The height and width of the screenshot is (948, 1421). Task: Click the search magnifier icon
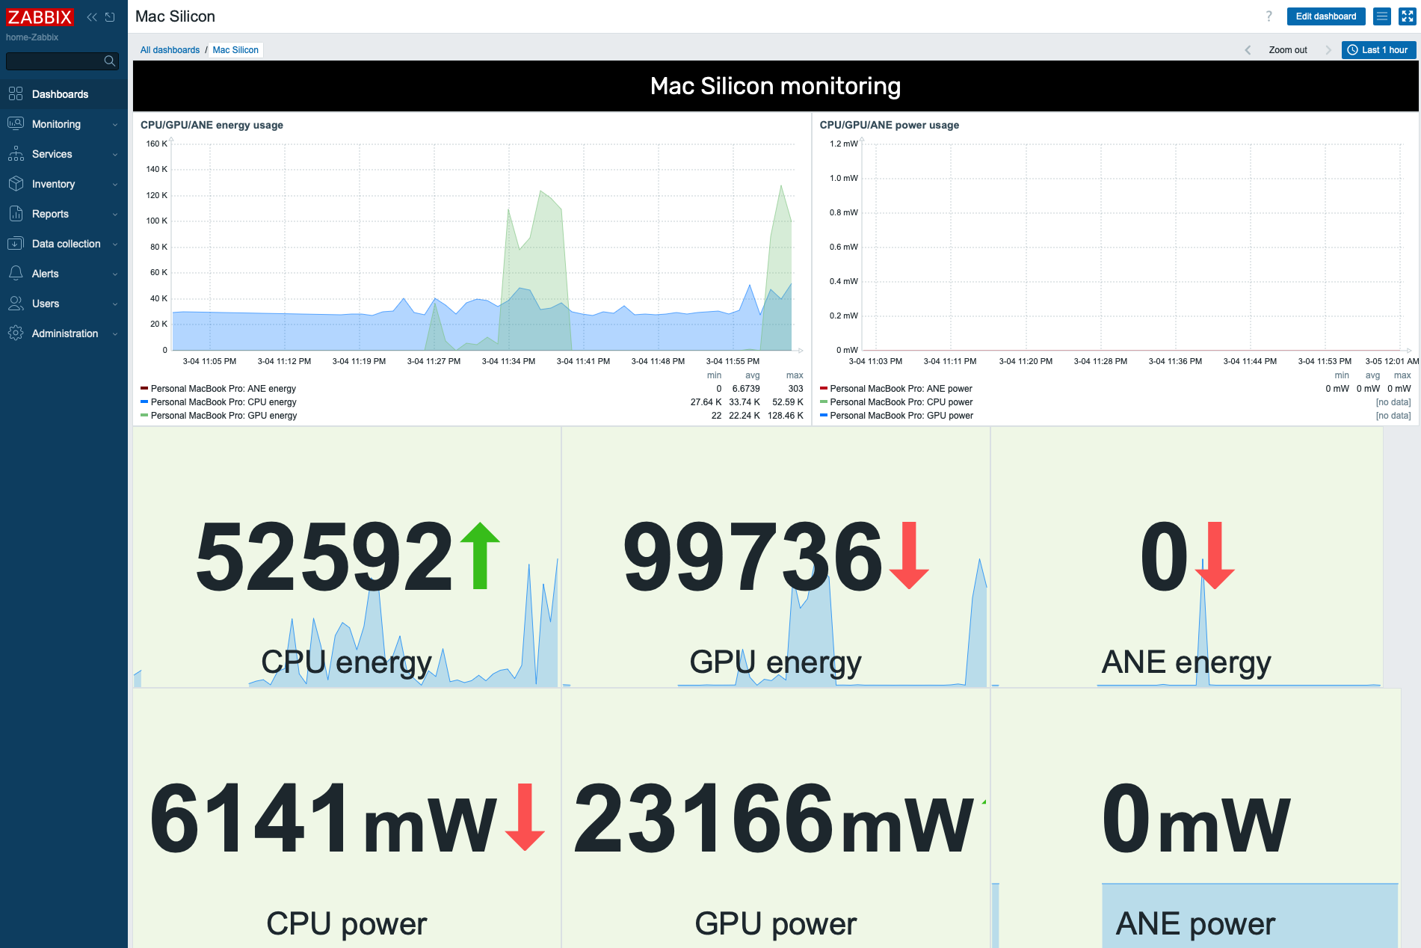(x=110, y=61)
